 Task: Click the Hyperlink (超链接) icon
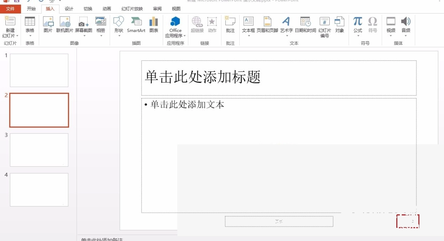point(197,21)
